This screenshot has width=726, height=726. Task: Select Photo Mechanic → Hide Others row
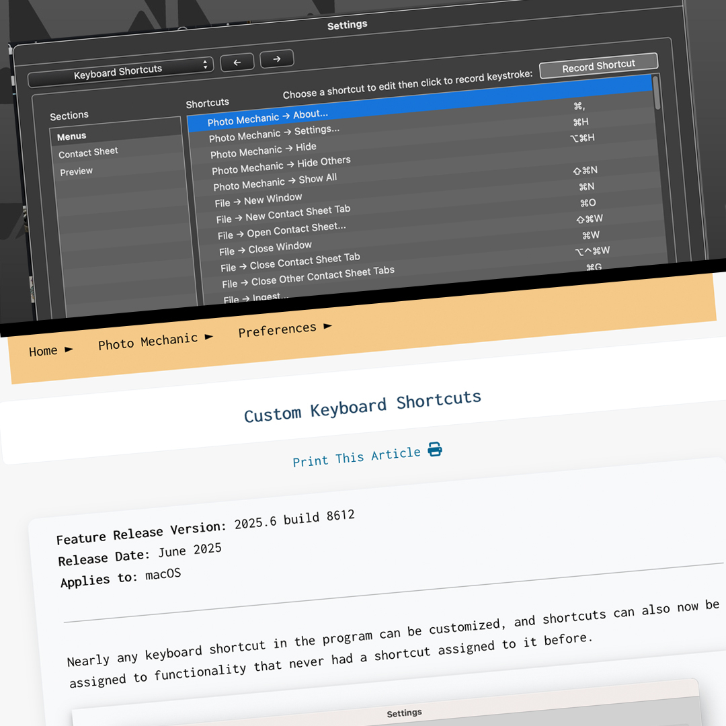pyautogui.click(x=281, y=165)
